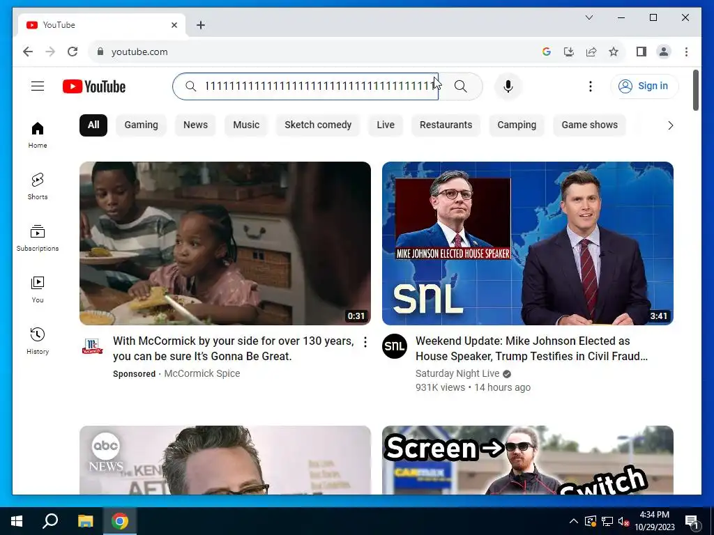Open the Saturday Night Live channel link

tap(457, 373)
